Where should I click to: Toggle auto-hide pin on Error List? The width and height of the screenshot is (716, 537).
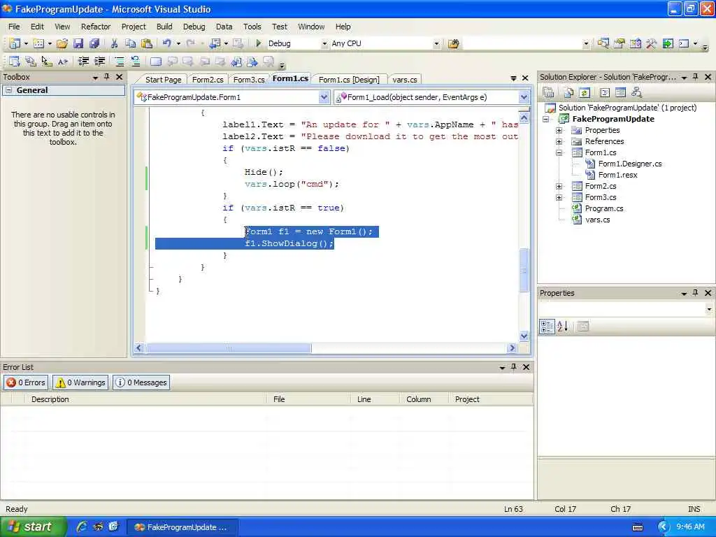[514, 366]
